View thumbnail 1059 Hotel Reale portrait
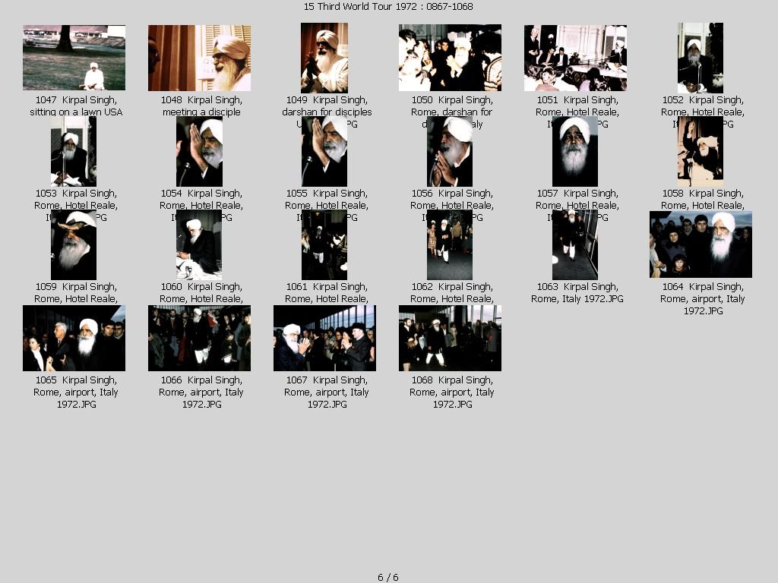The width and height of the screenshot is (778, 583). [74, 245]
